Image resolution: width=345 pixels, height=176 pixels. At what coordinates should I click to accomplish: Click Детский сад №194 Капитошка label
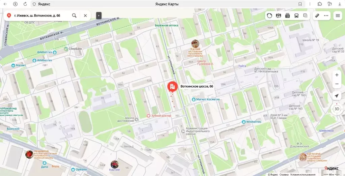coord(266,70)
